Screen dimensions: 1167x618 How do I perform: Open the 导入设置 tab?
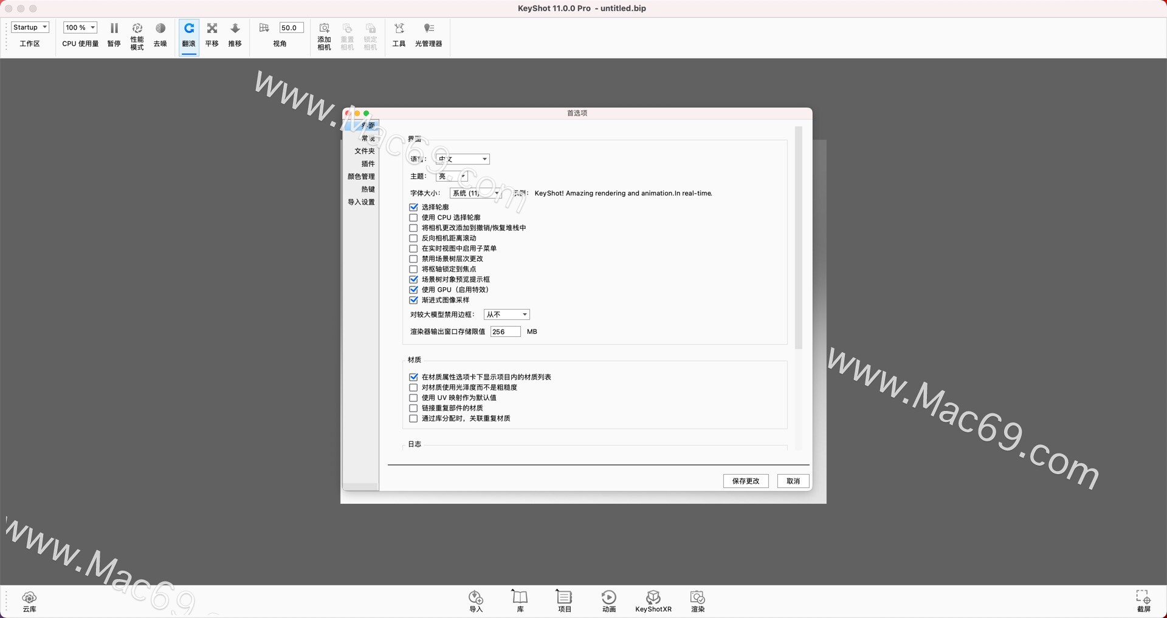click(361, 202)
